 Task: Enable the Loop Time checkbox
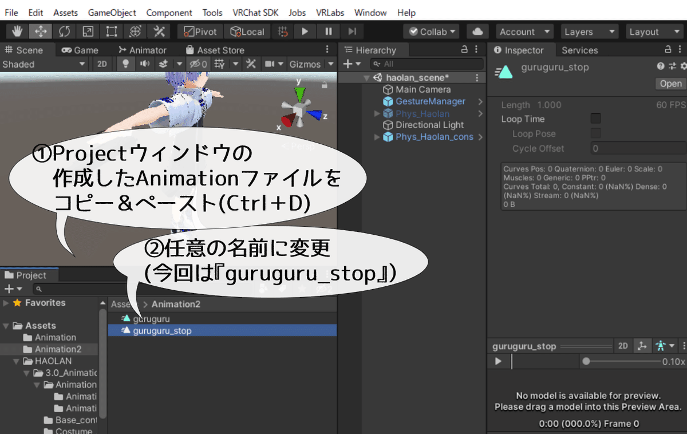[x=595, y=119]
